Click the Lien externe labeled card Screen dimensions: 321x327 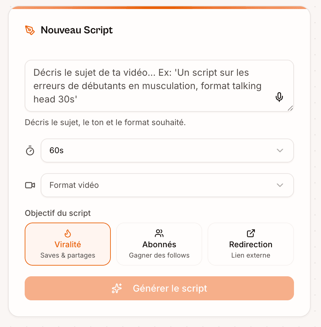pos(251,255)
